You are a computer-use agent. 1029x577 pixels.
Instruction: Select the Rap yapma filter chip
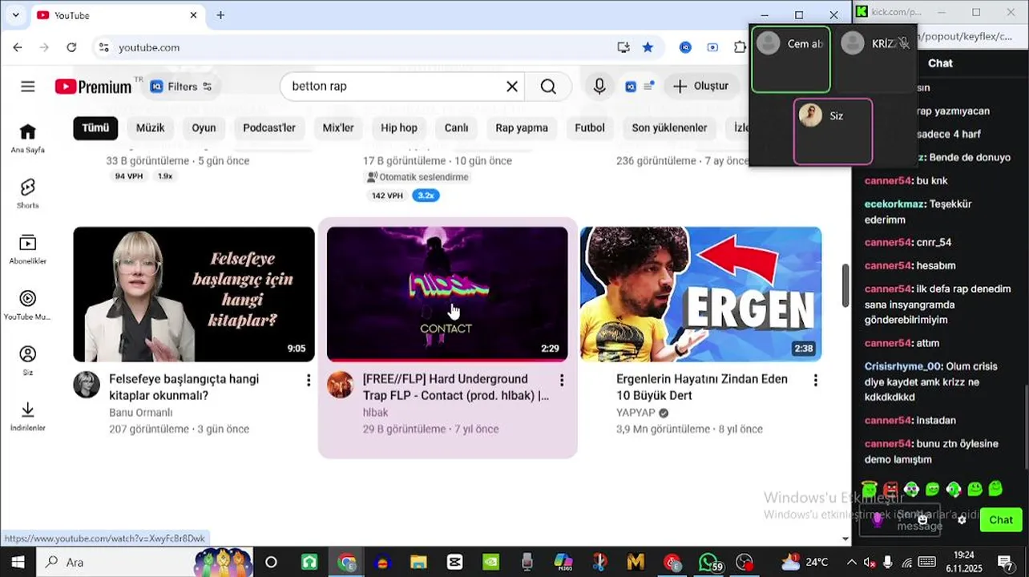(522, 128)
